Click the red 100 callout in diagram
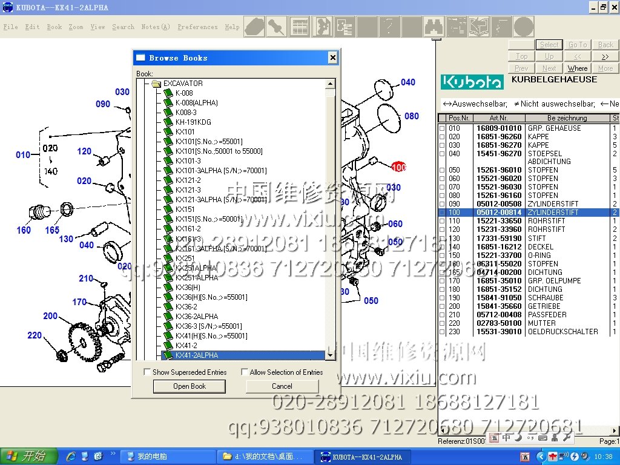Viewport: 620px width, 465px height. tap(398, 167)
